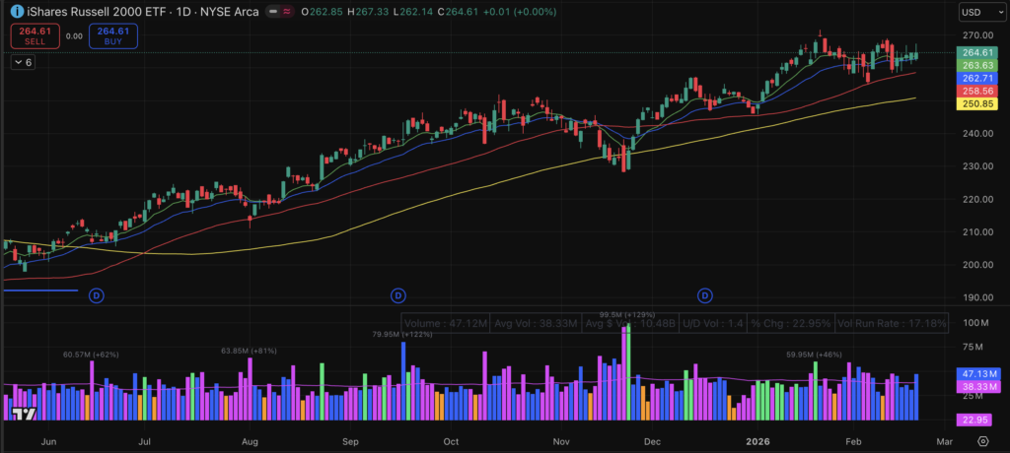
Task: Select the yellow 250.85 moving average label
Action: [976, 103]
